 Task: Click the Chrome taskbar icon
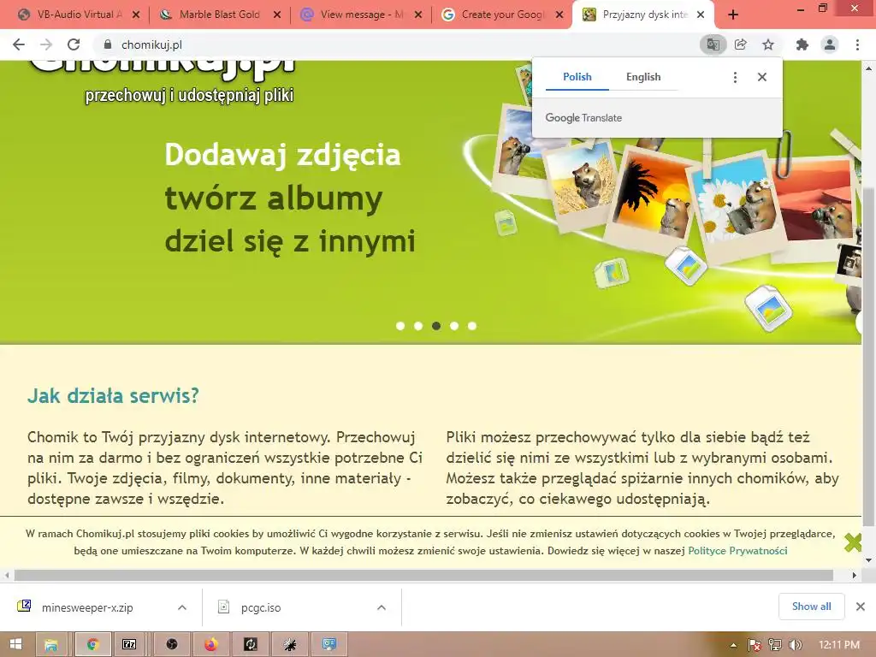[92, 644]
